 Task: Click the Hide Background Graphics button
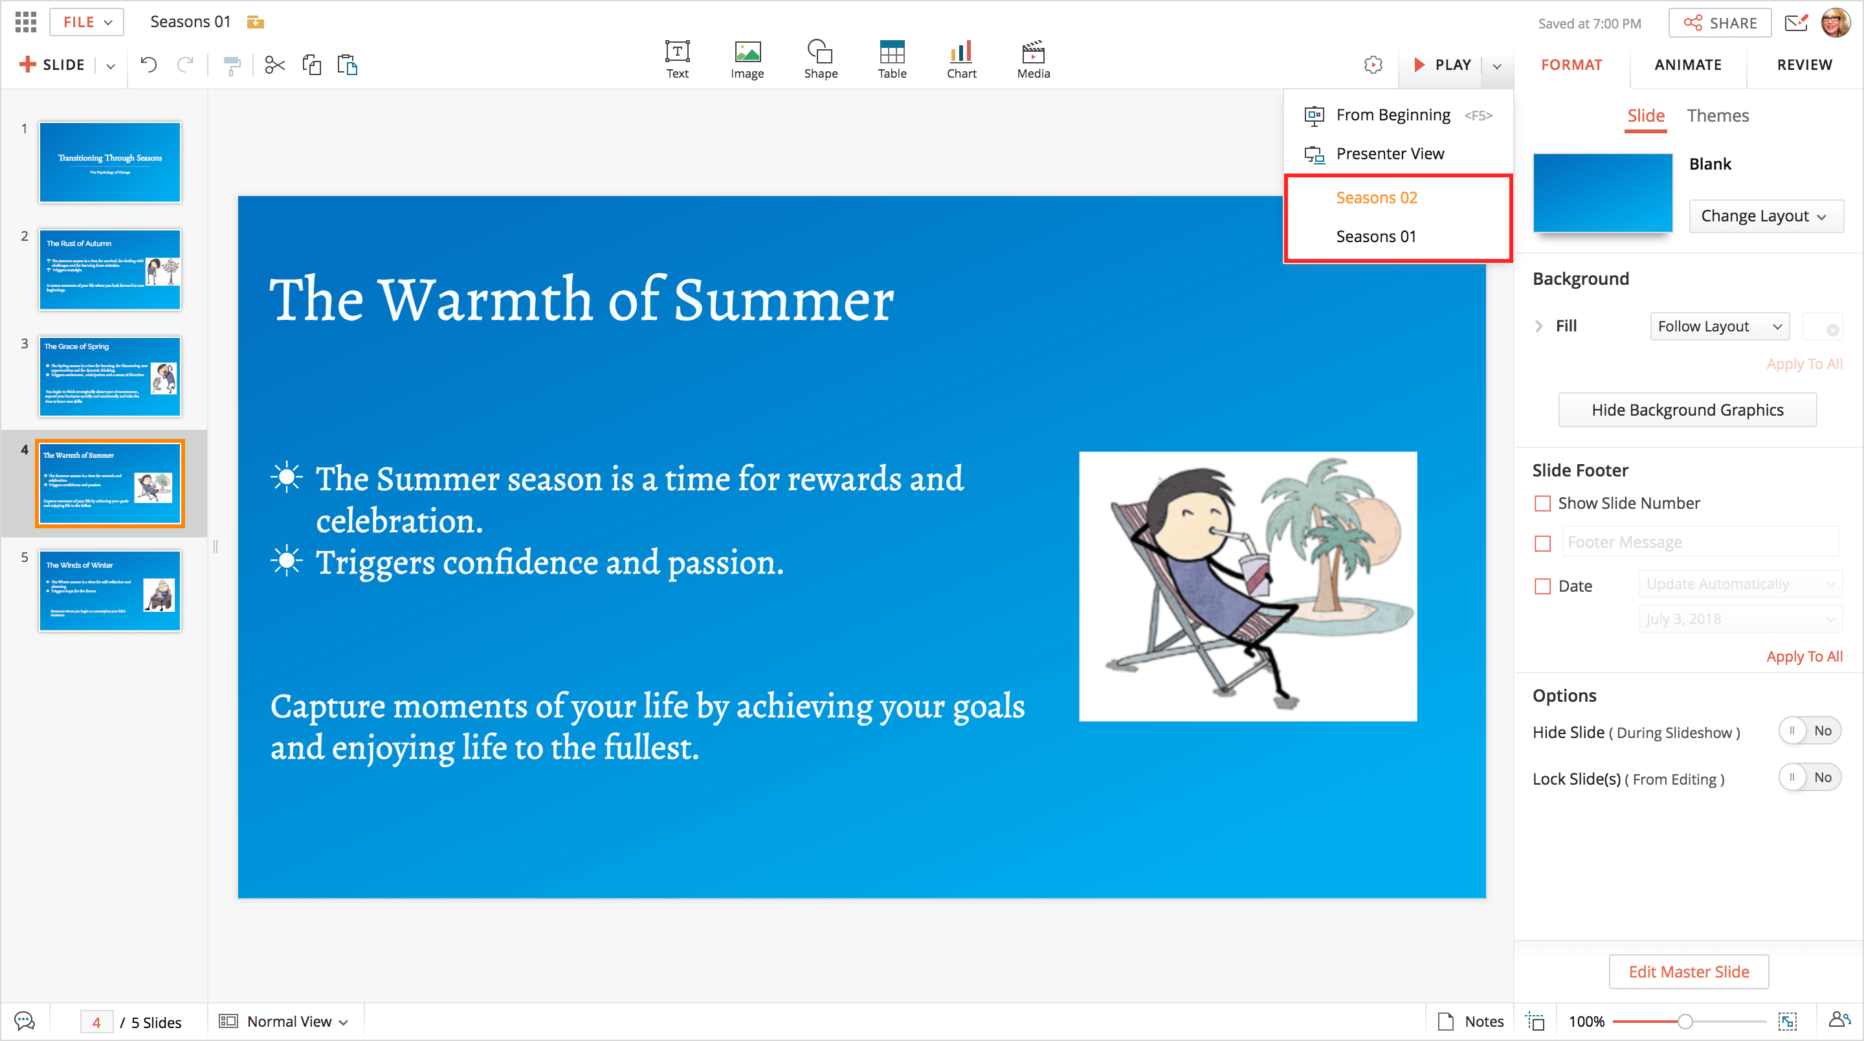(1687, 410)
